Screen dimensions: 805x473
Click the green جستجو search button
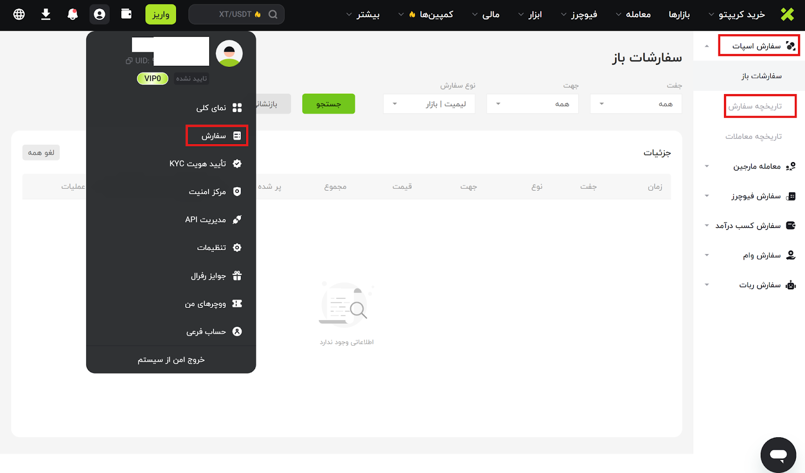pos(329,104)
